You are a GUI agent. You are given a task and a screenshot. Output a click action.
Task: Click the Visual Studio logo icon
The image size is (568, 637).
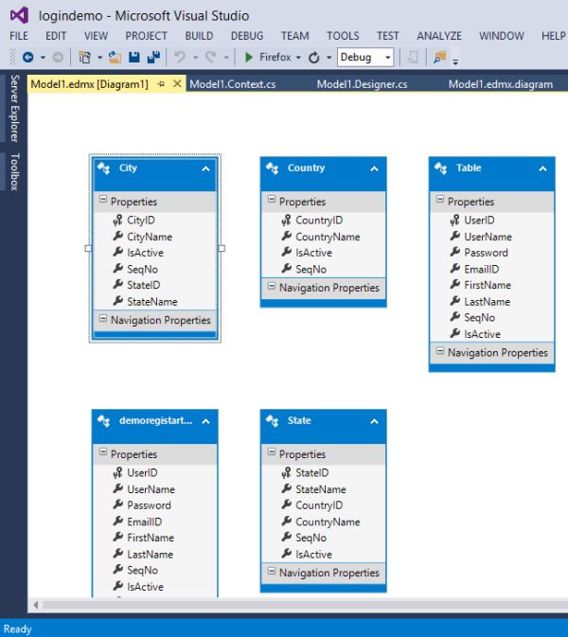(19, 15)
